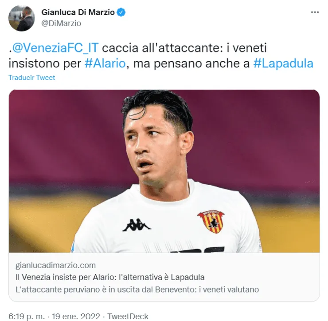Open the player photo in link card

tap(164, 171)
